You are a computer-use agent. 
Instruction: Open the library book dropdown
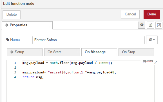[152, 40]
